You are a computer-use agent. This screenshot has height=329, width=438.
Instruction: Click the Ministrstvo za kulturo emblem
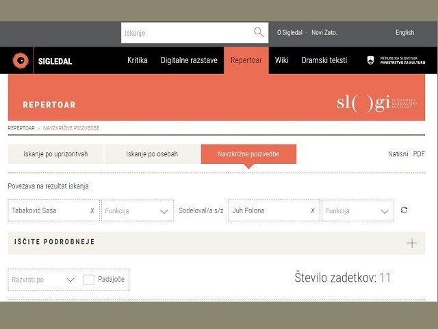coord(371,60)
